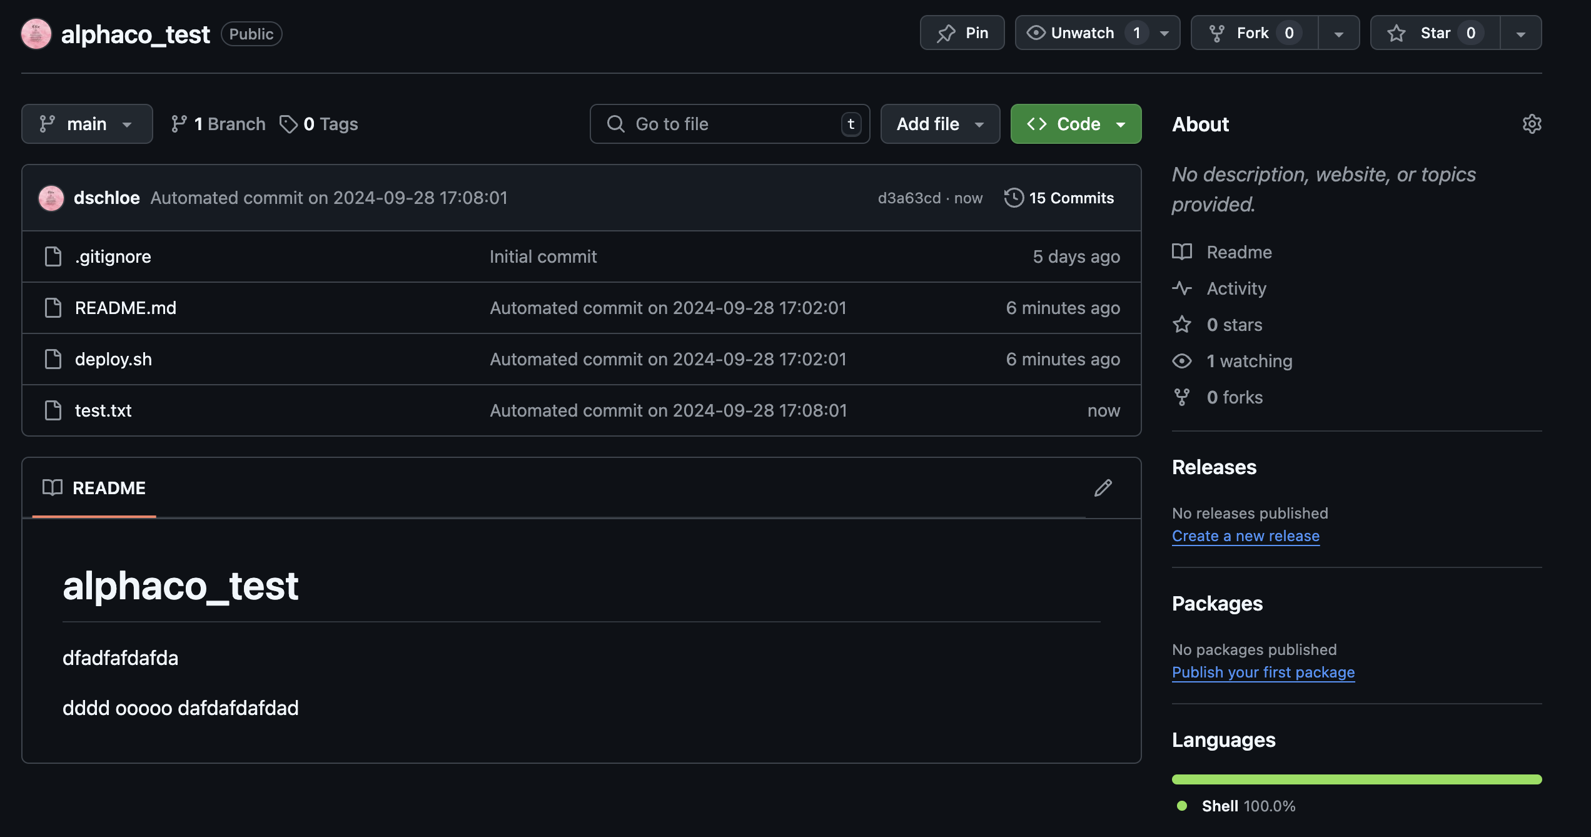Screen dimensions: 1591x837
Task: Fork the alphaco_test repository
Action: point(1254,33)
